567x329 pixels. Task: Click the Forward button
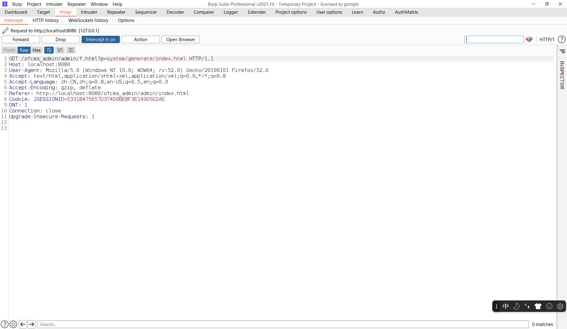tap(20, 39)
